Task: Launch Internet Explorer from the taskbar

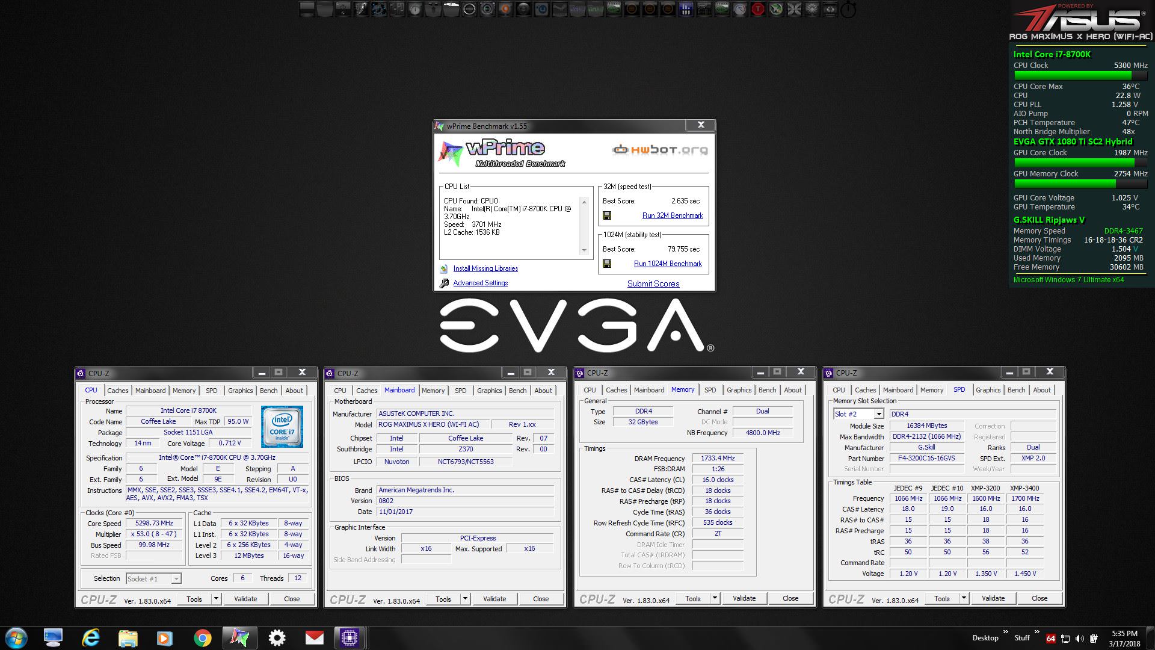Action: [x=90, y=638]
